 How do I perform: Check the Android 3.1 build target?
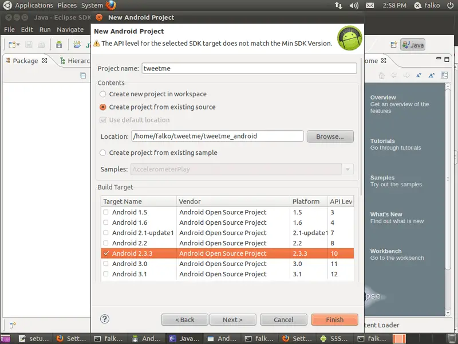click(x=106, y=274)
